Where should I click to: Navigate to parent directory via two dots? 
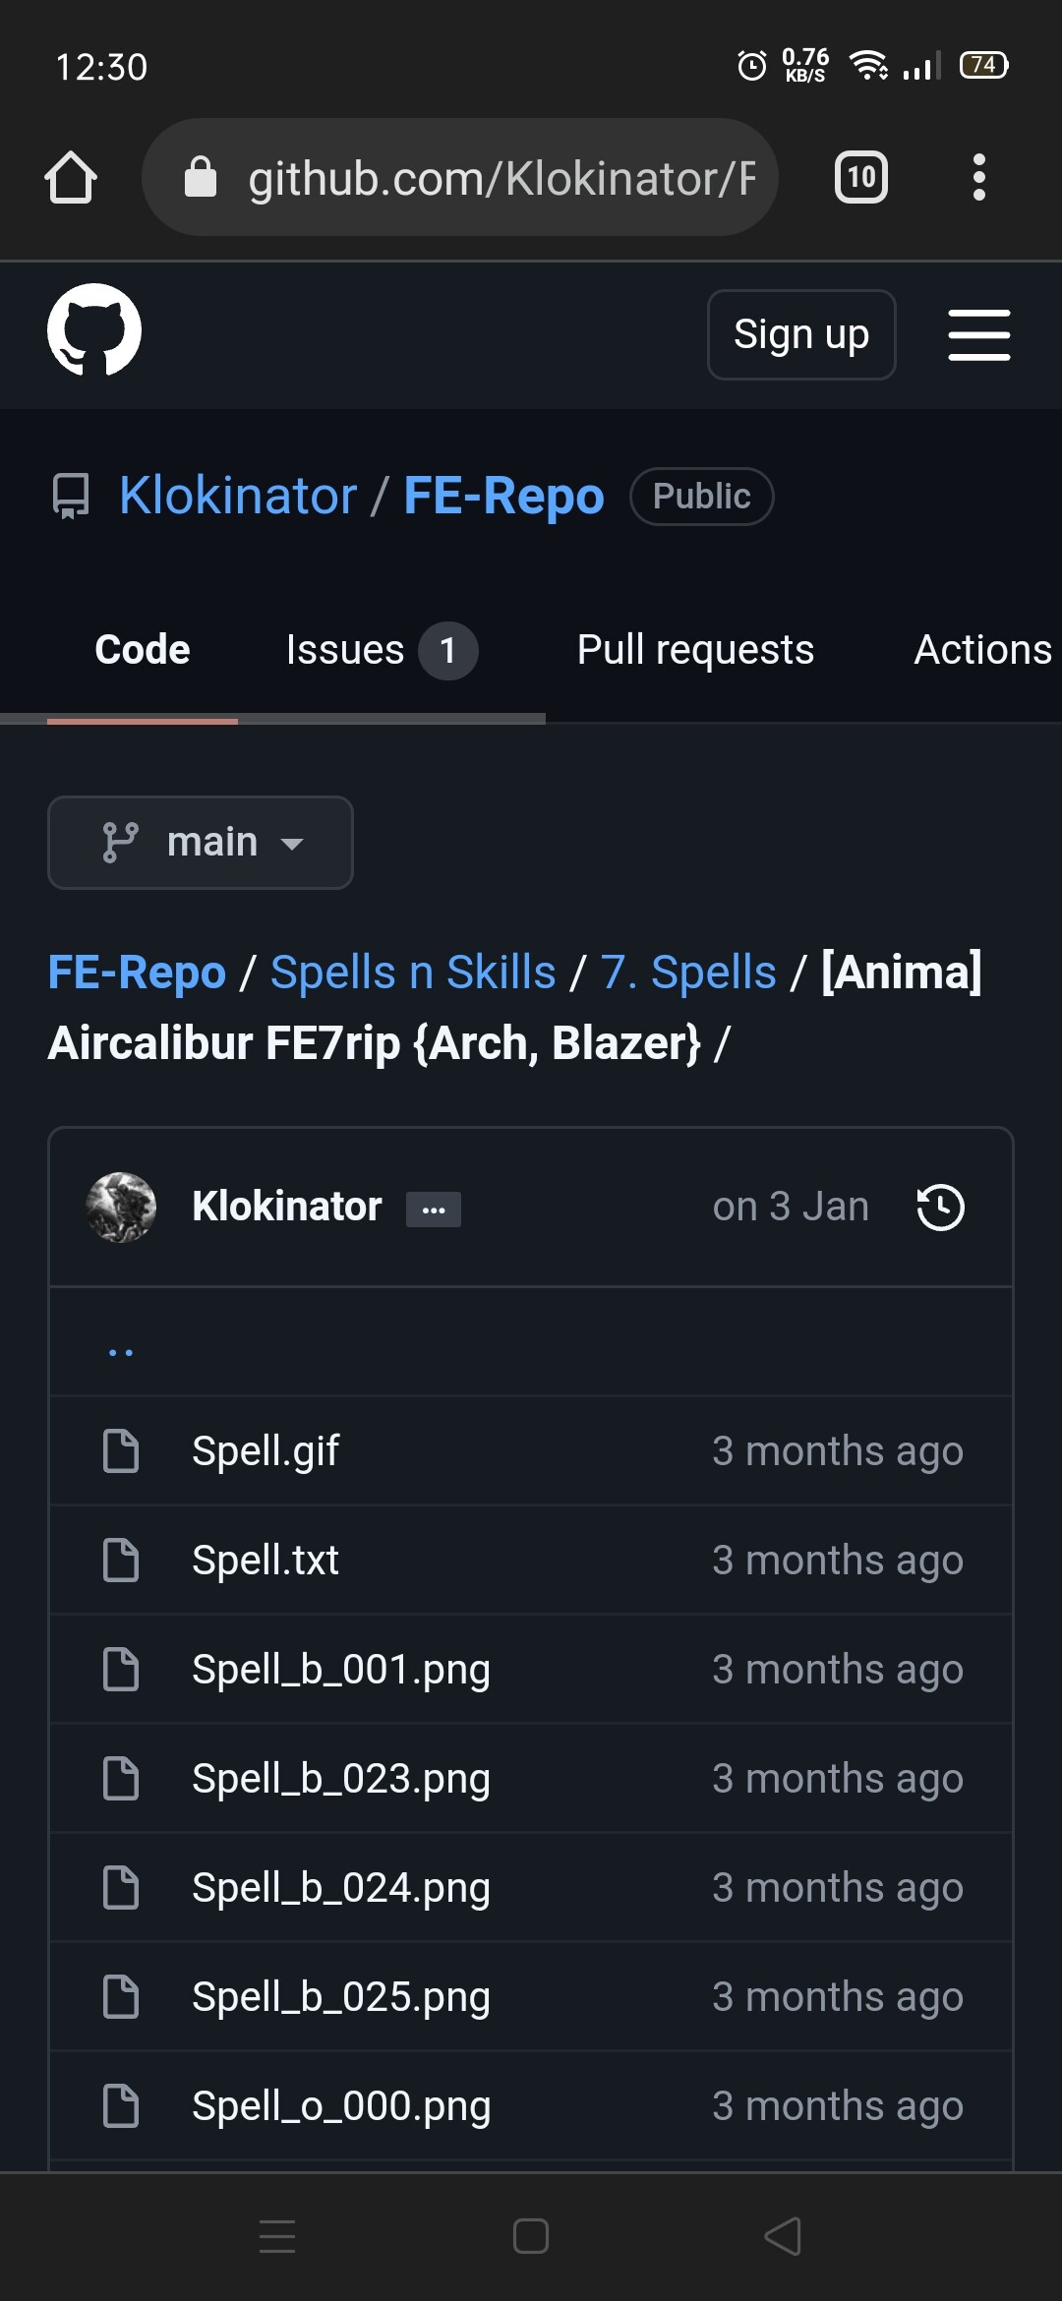click(121, 1351)
